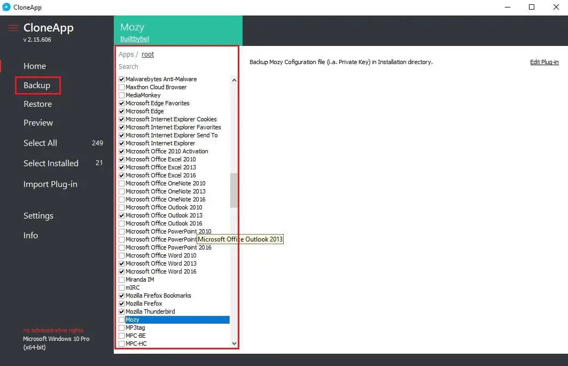
Task: Maximize the CloneApp window
Action: (532, 7)
